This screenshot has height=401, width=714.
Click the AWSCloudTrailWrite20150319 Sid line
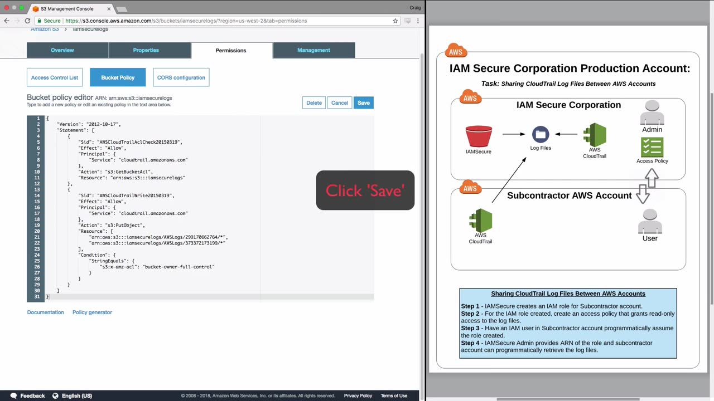(127, 195)
